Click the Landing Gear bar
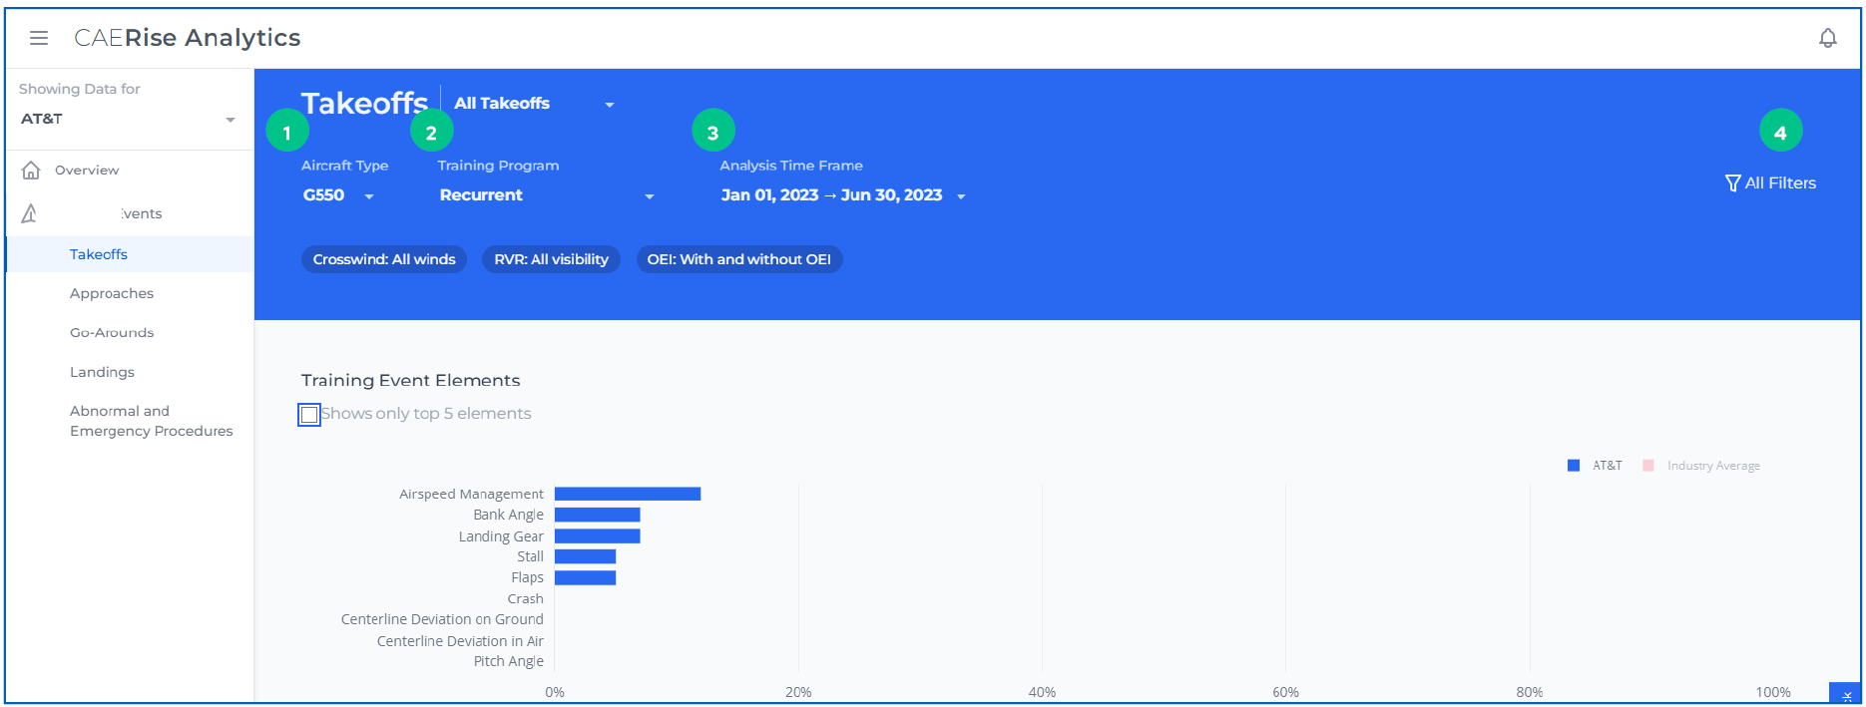Viewport: 1866px width, 707px height. 597,536
